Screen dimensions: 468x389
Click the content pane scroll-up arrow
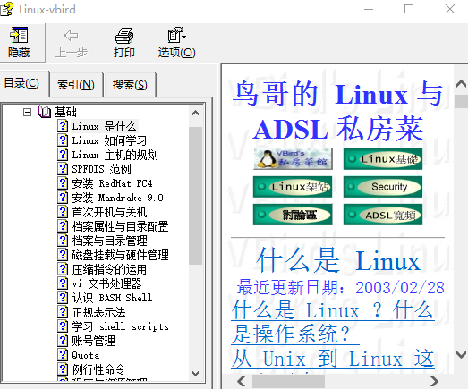point(461,84)
